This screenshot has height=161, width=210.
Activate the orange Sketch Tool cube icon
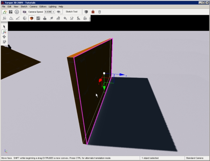[31, 18]
